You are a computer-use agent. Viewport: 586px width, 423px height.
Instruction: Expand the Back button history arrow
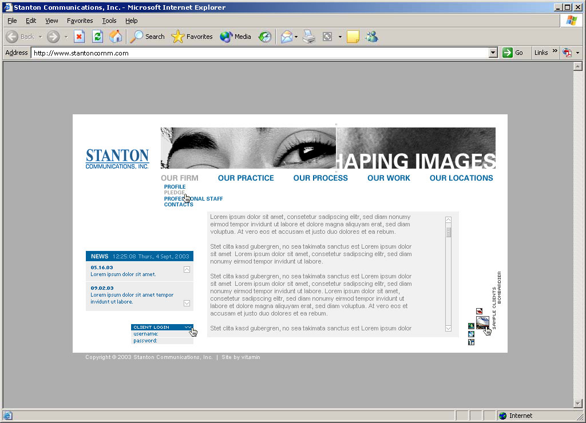[x=40, y=37]
